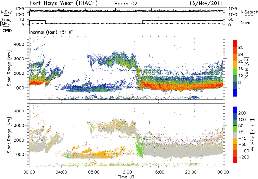Click the 08:00 time tick label
This screenshot has width=258, height=179.
[x=94, y=172]
